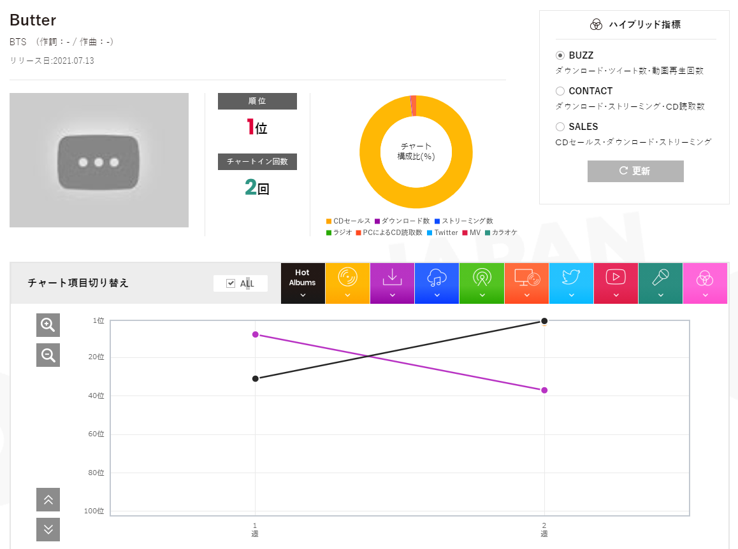Click the MV red legend swatch
The width and height of the screenshot is (738, 549).
pos(465,232)
